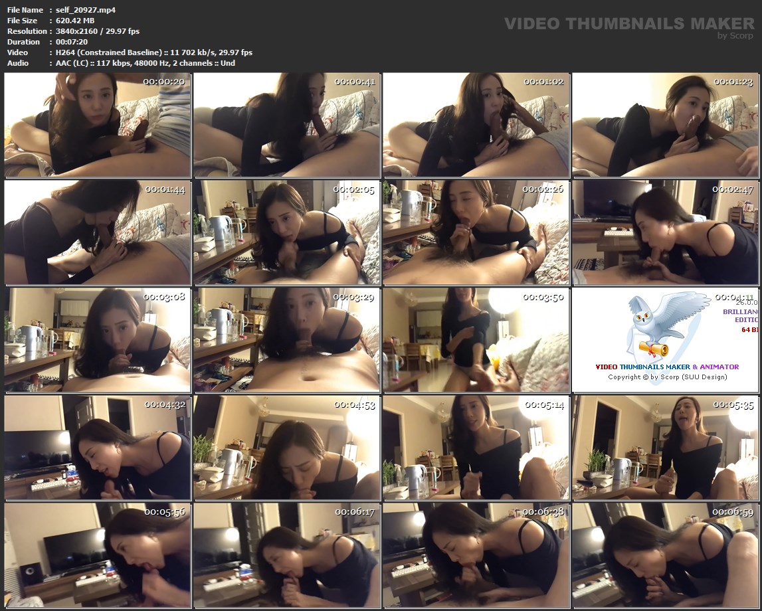Select the frame stamped 00:03:08
This screenshot has height=611, width=762.
[98, 339]
